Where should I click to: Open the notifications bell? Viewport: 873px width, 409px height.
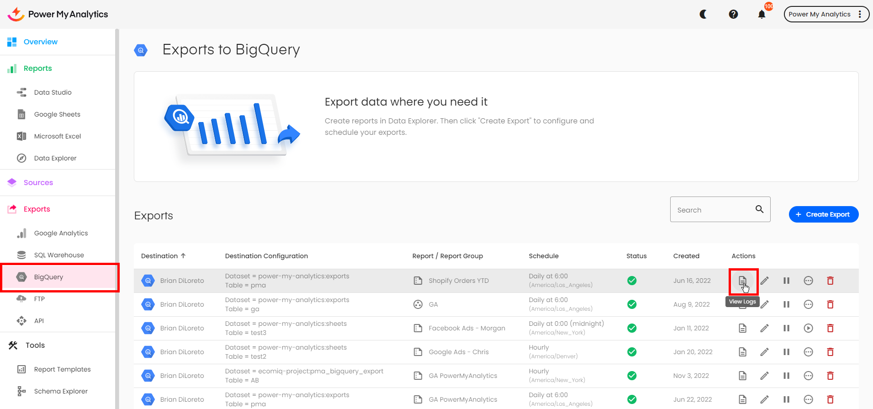762,15
